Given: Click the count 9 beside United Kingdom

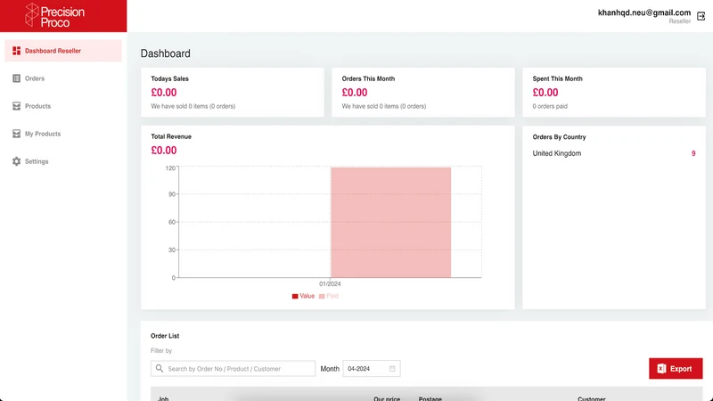Looking at the screenshot, I should tap(693, 153).
